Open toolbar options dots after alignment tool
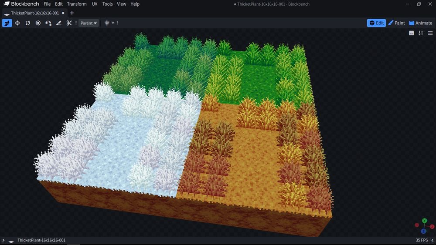 pyautogui.click(x=117, y=23)
